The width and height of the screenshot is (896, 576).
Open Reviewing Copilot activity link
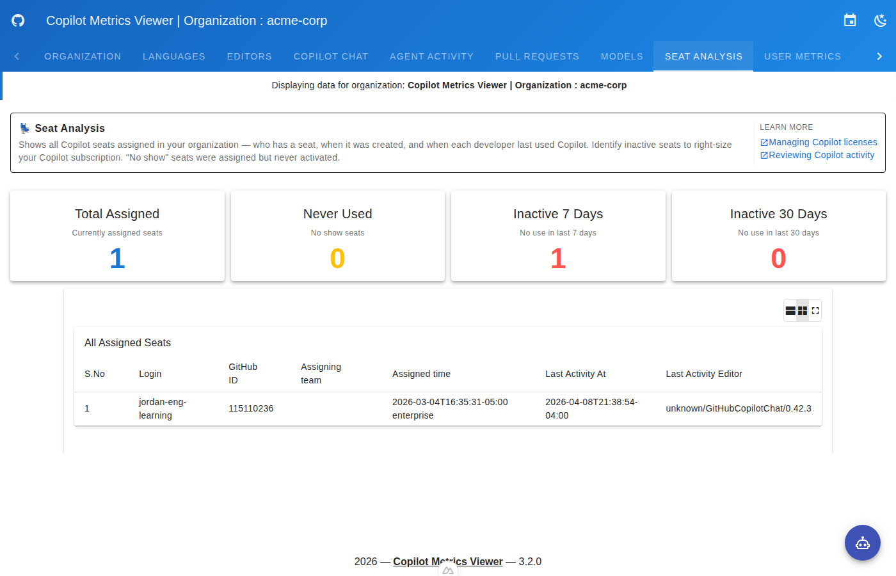tap(817, 155)
